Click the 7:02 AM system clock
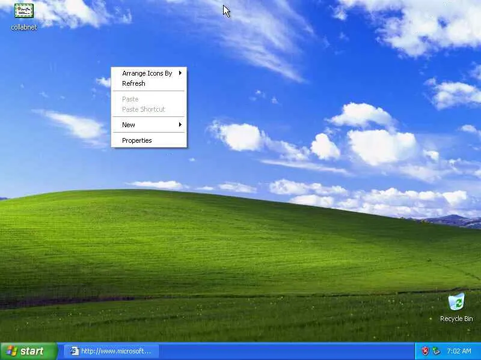Viewport: 481px width, 360px height. click(459, 351)
